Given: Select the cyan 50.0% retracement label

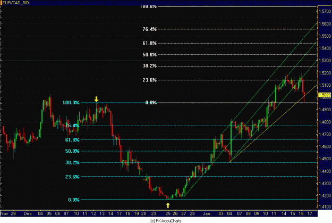Looking at the screenshot, I should [72, 151].
